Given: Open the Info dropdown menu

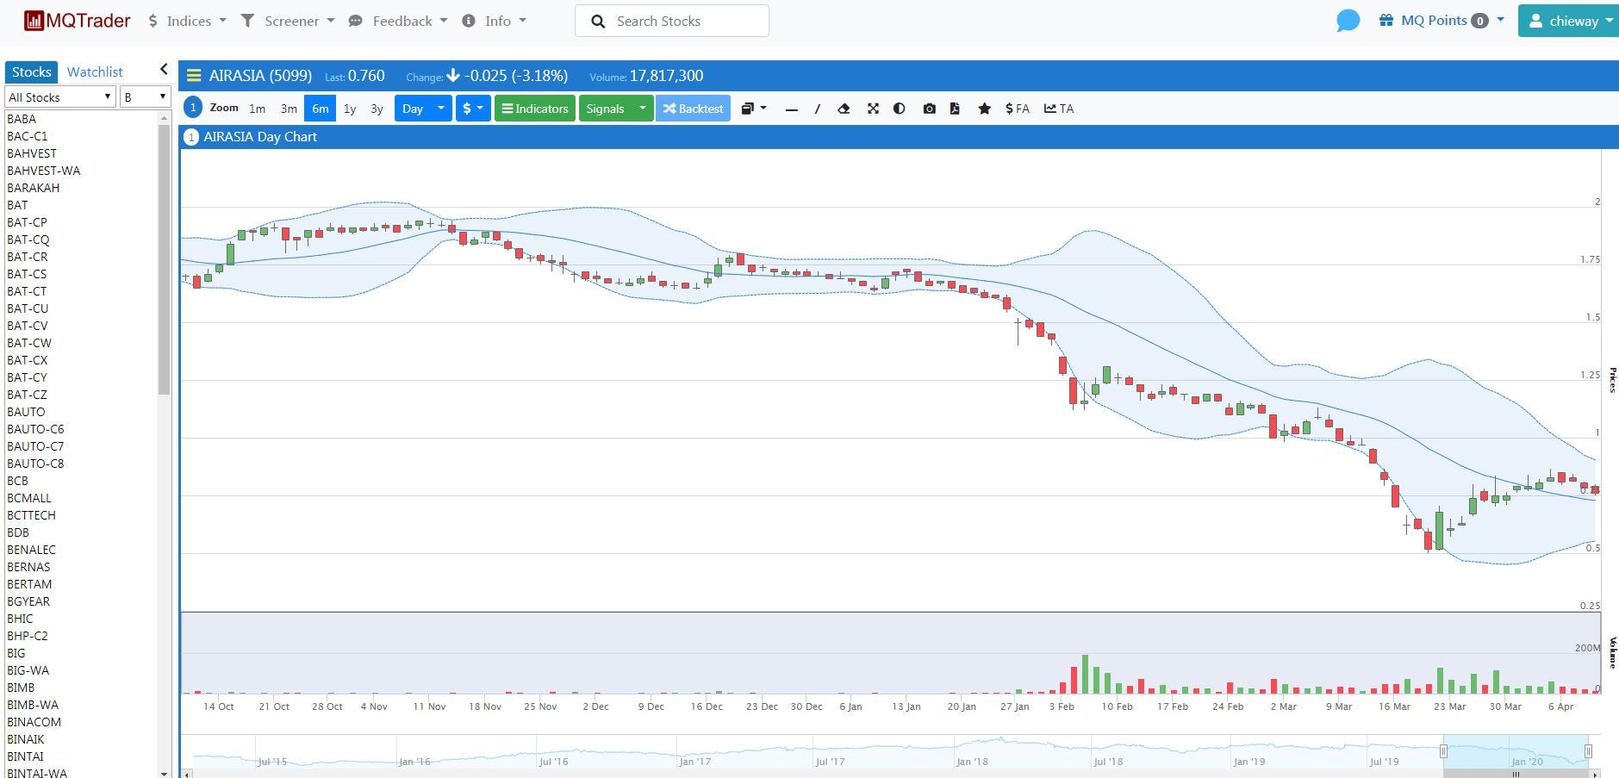Looking at the screenshot, I should click(x=494, y=21).
